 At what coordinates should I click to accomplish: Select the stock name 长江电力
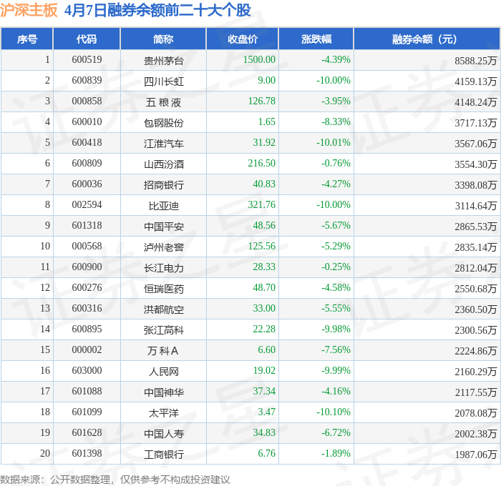(164, 268)
